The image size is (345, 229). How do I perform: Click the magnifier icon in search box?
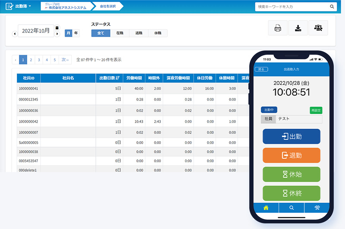coord(332,6)
